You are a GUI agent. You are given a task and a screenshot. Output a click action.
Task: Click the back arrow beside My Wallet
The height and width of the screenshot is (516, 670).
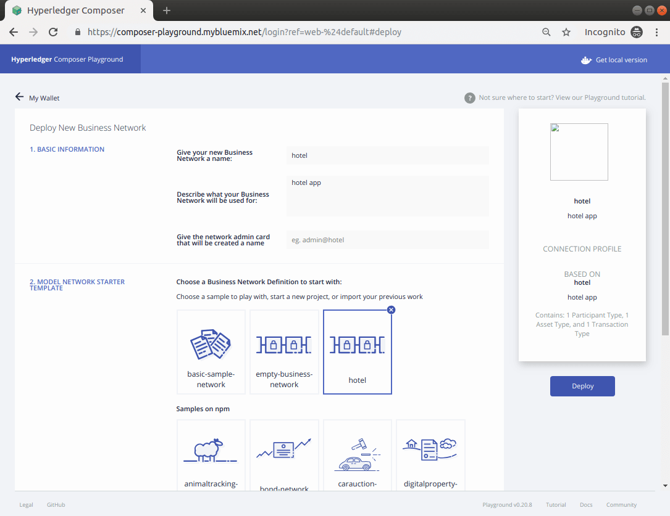[19, 97]
